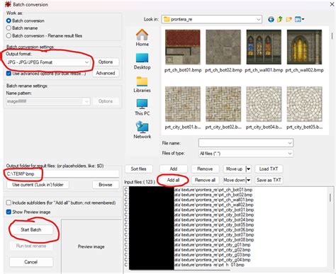This screenshot has height=274, width=336.
Task: Select prt_ch_wall02.bmp in input files list
Action: 189,205
